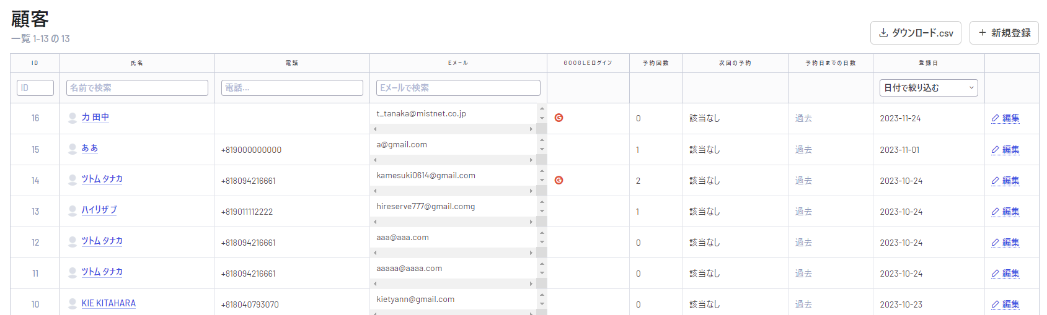Click download icon in ダウンロード.csv button
The image size is (1047, 315).
coord(883,33)
